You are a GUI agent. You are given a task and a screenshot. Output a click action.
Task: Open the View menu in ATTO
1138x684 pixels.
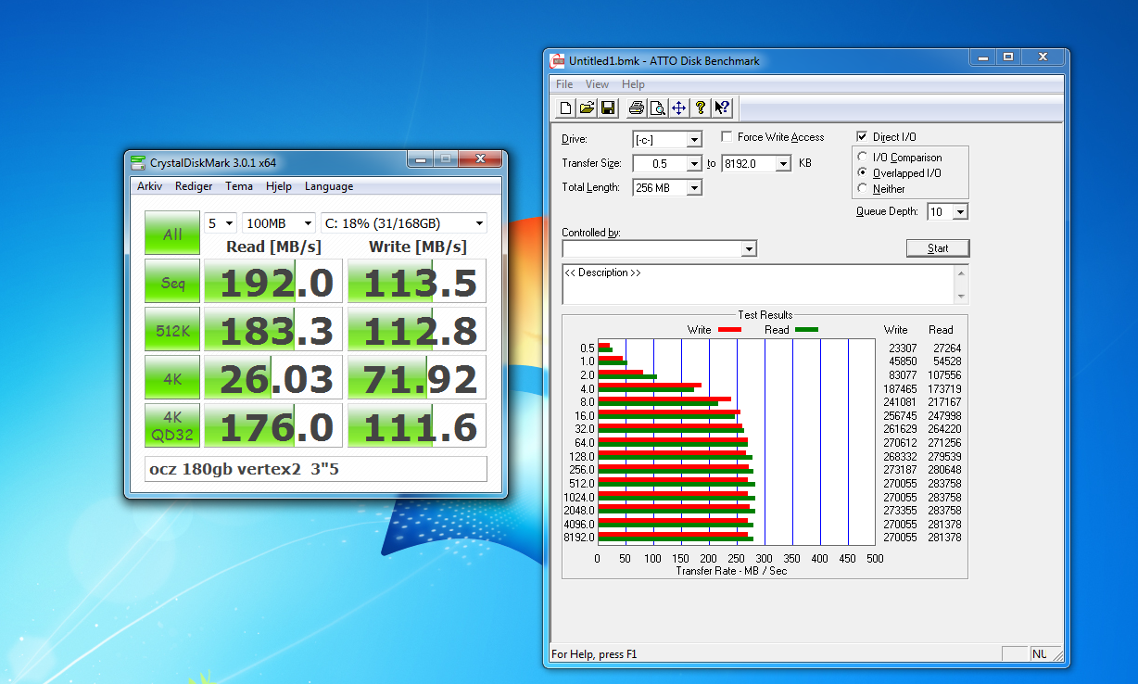click(597, 84)
